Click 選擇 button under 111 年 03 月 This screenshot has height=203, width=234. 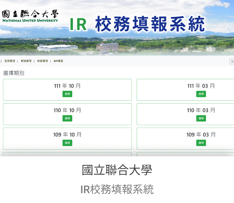pyautogui.click(x=201, y=94)
